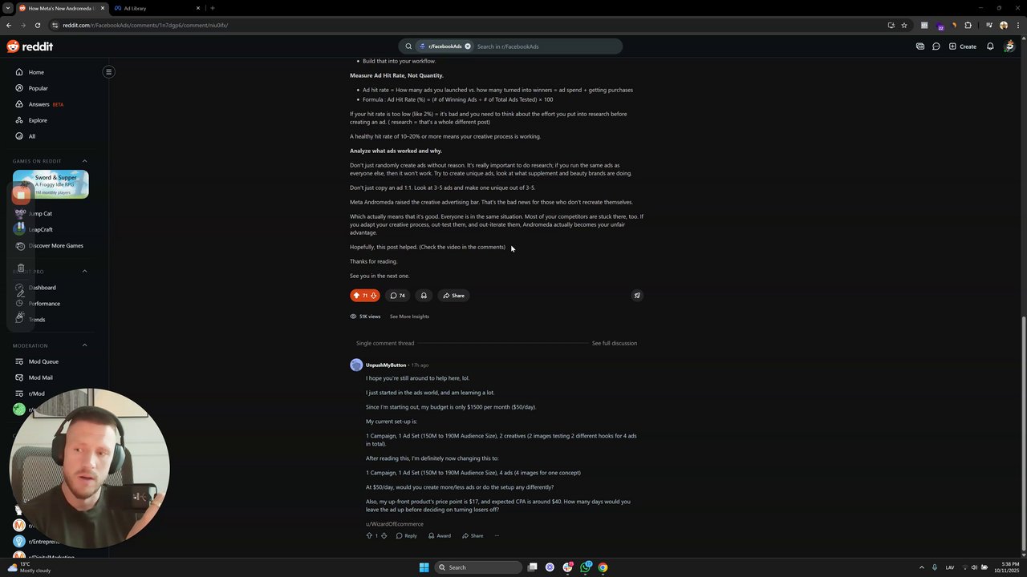The image size is (1027, 577).
Task: Open the purple extension with badge 22
Action: (940, 26)
